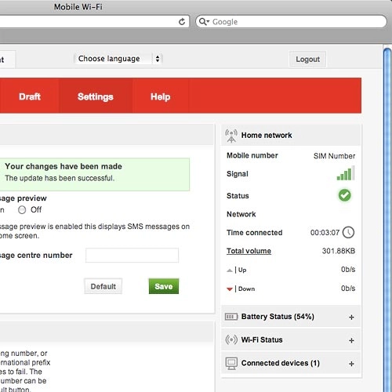
Task: Expand Connected devices with the plus sign
Action: click(x=351, y=364)
